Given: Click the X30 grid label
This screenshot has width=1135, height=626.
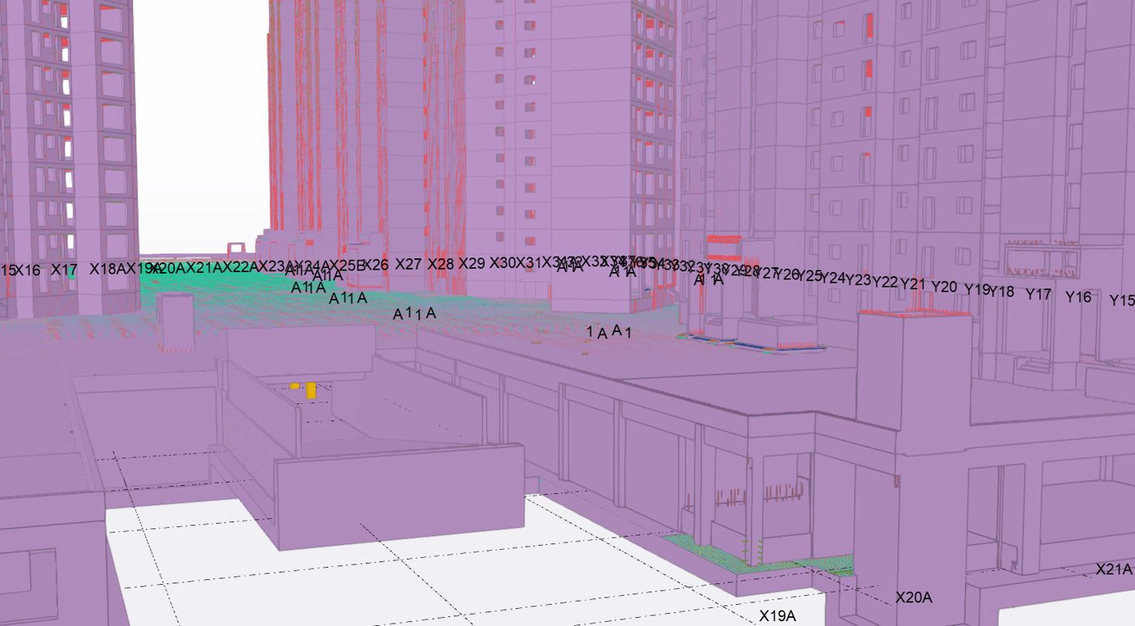Looking at the screenshot, I should click(x=503, y=262).
